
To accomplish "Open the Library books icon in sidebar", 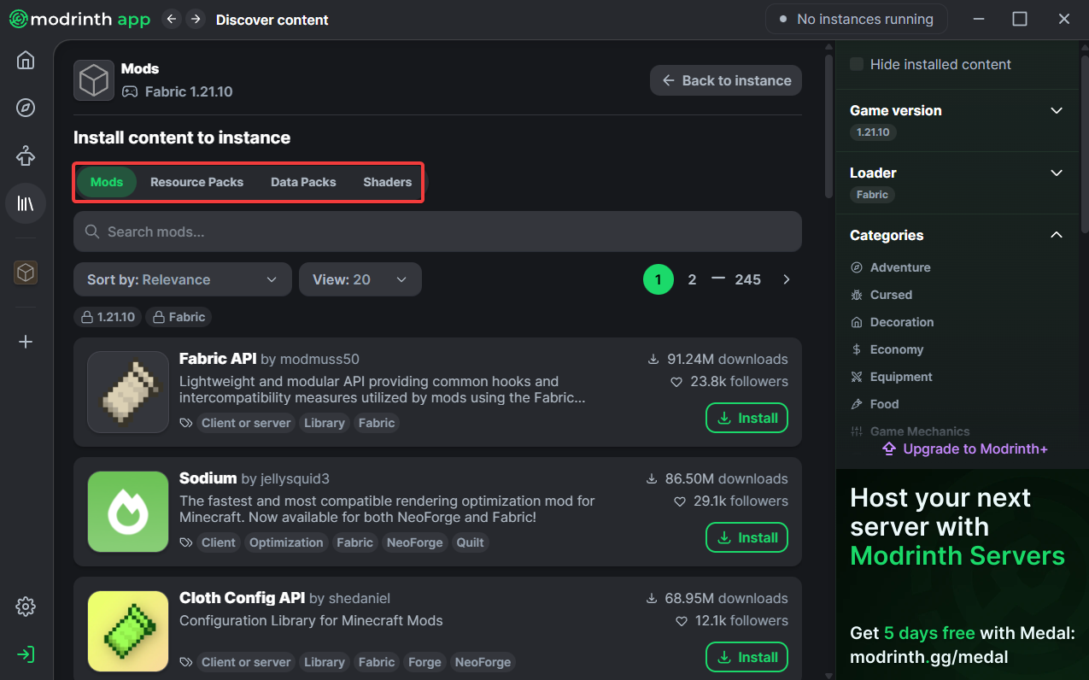I will 26,203.
